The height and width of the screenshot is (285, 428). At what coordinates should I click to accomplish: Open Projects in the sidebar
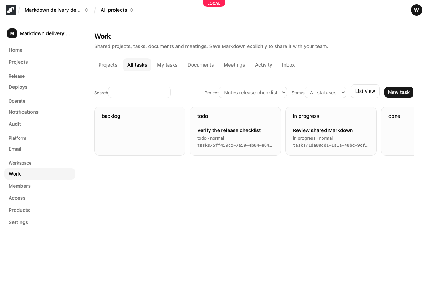(40, 62)
